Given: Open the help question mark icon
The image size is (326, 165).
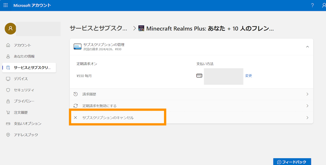Looking at the screenshot, I should coord(312,5).
